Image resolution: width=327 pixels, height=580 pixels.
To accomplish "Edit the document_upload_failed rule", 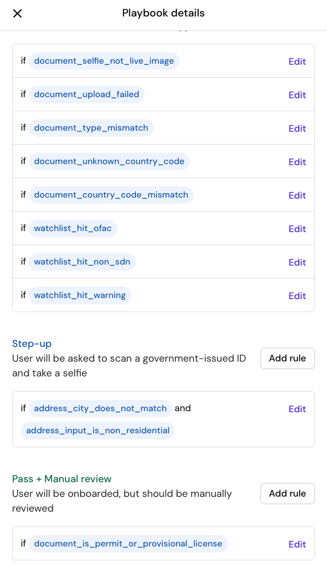I will pyautogui.click(x=297, y=95).
